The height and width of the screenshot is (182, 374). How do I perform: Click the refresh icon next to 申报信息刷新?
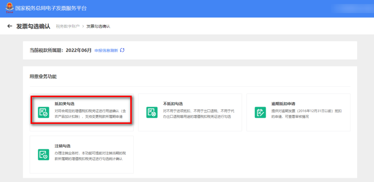tap(122, 50)
